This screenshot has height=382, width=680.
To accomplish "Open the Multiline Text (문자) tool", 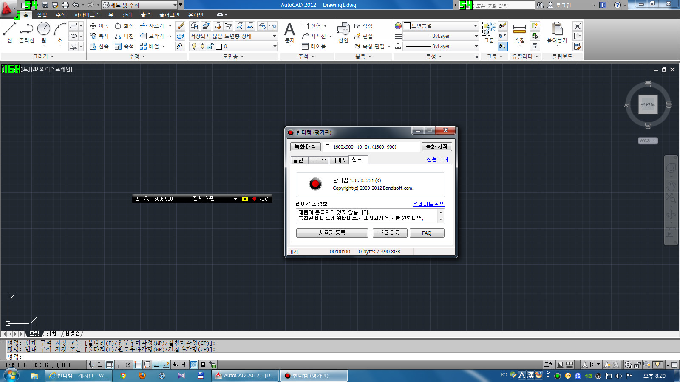I will click(x=289, y=33).
